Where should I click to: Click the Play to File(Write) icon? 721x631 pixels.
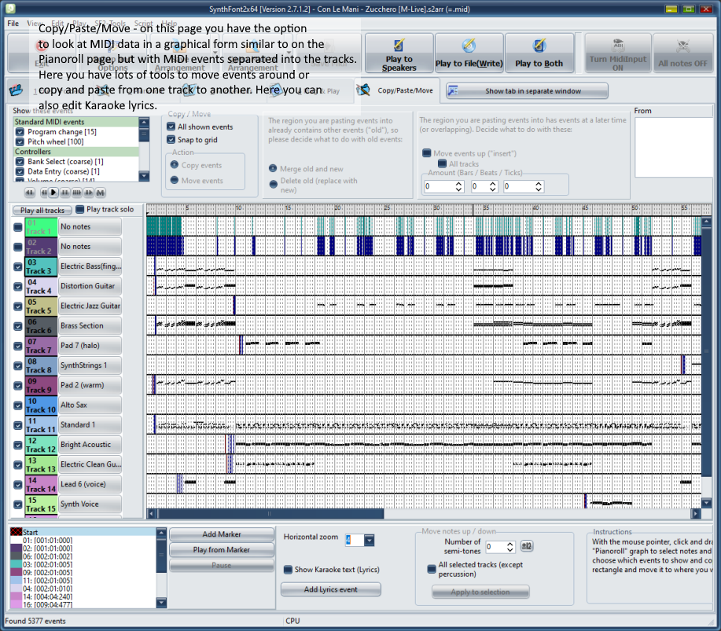click(x=469, y=45)
